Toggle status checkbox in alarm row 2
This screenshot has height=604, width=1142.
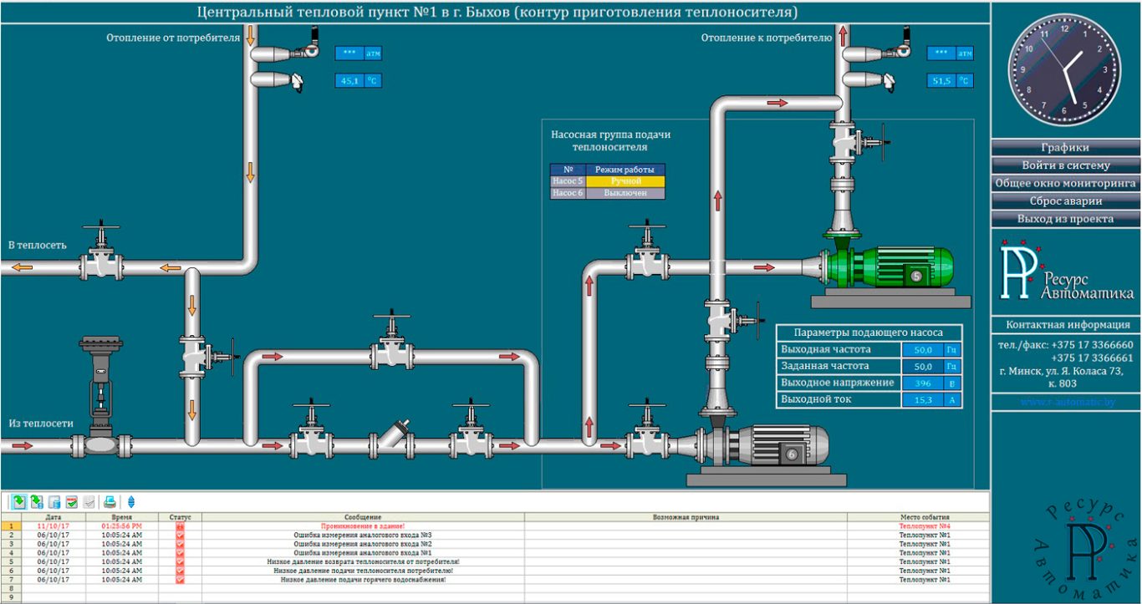[180, 535]
